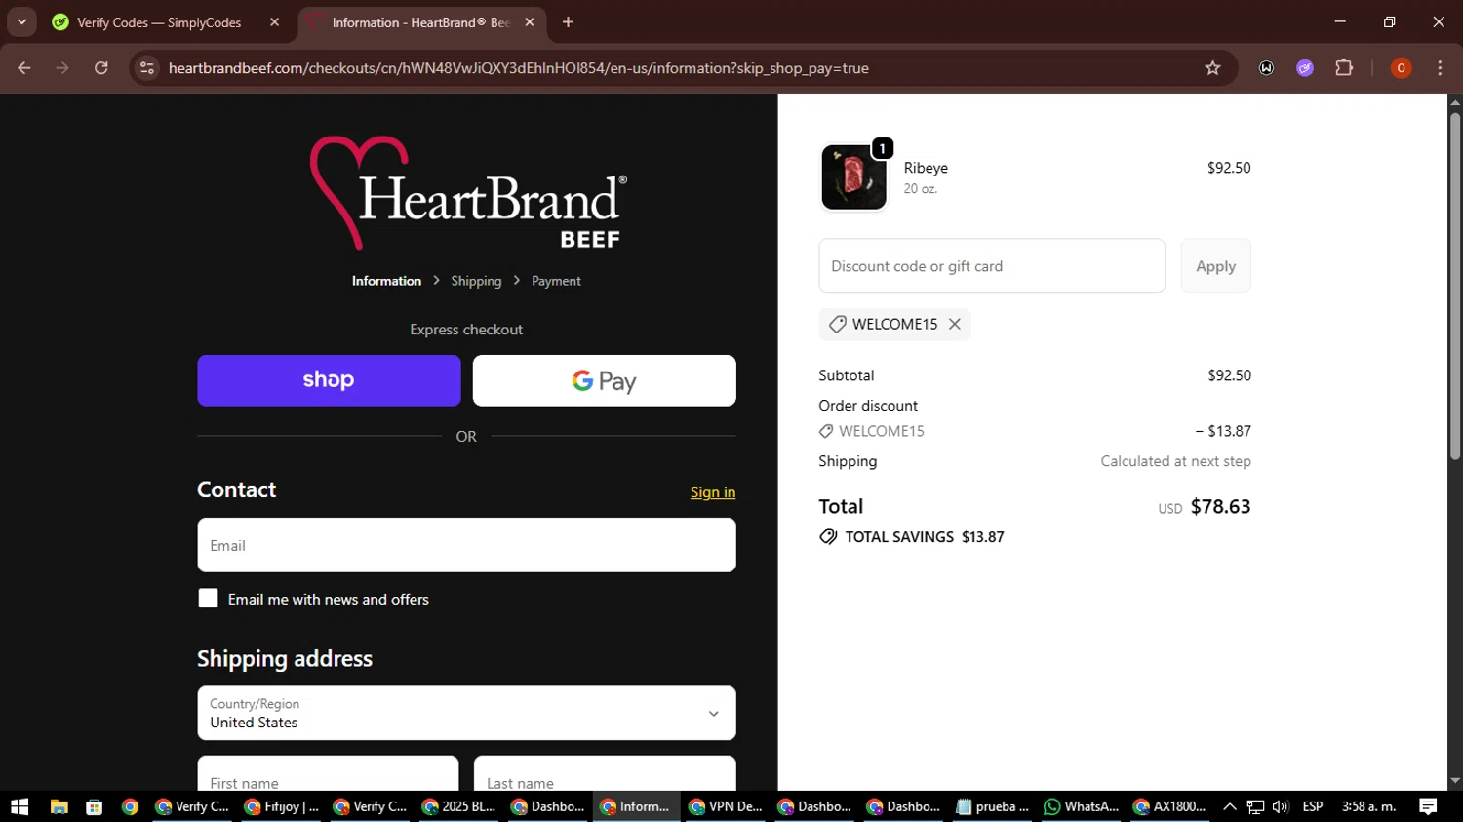Viewport: 1463px width, 822px height.
Task: Open the notification center icon
Action: pos(1428,806)
